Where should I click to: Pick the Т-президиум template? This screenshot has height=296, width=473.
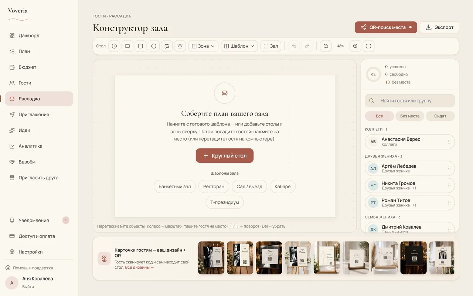[225, 202]
